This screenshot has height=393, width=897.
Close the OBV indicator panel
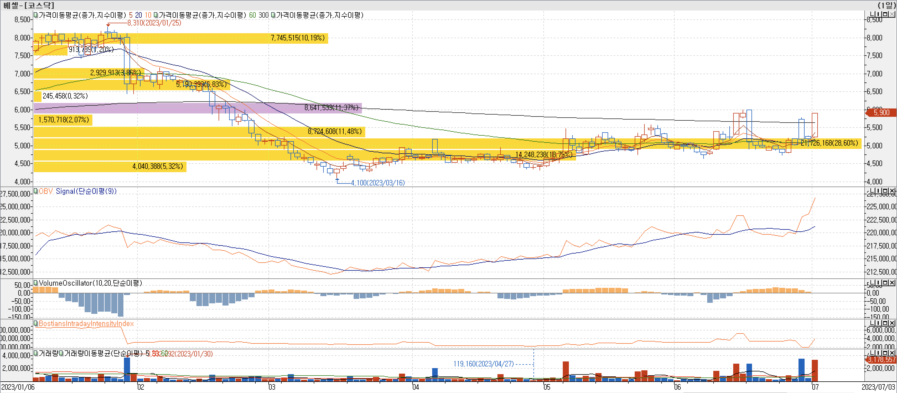pos(892,191)
